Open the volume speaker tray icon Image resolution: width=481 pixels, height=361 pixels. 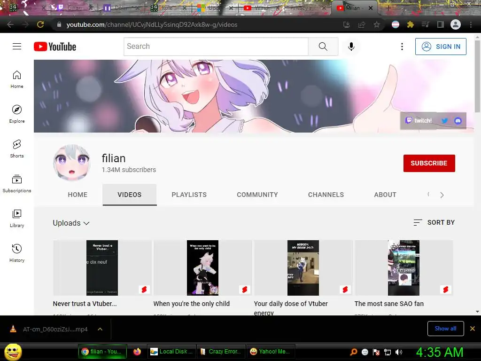399,352
